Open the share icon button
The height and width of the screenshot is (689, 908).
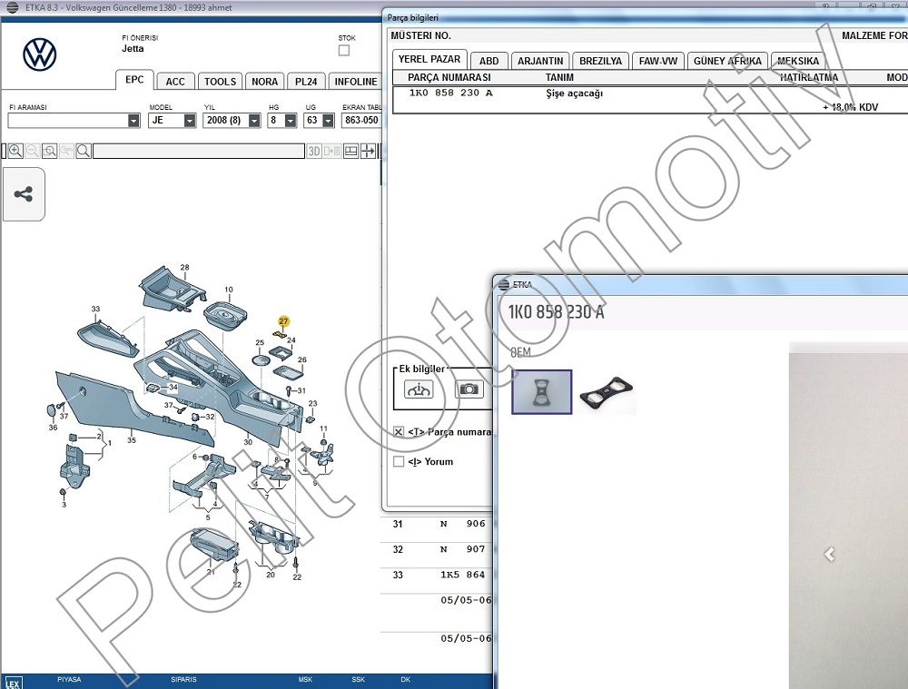(24, 194)
